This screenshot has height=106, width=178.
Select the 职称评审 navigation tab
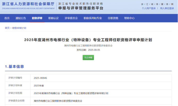(37, 18)
